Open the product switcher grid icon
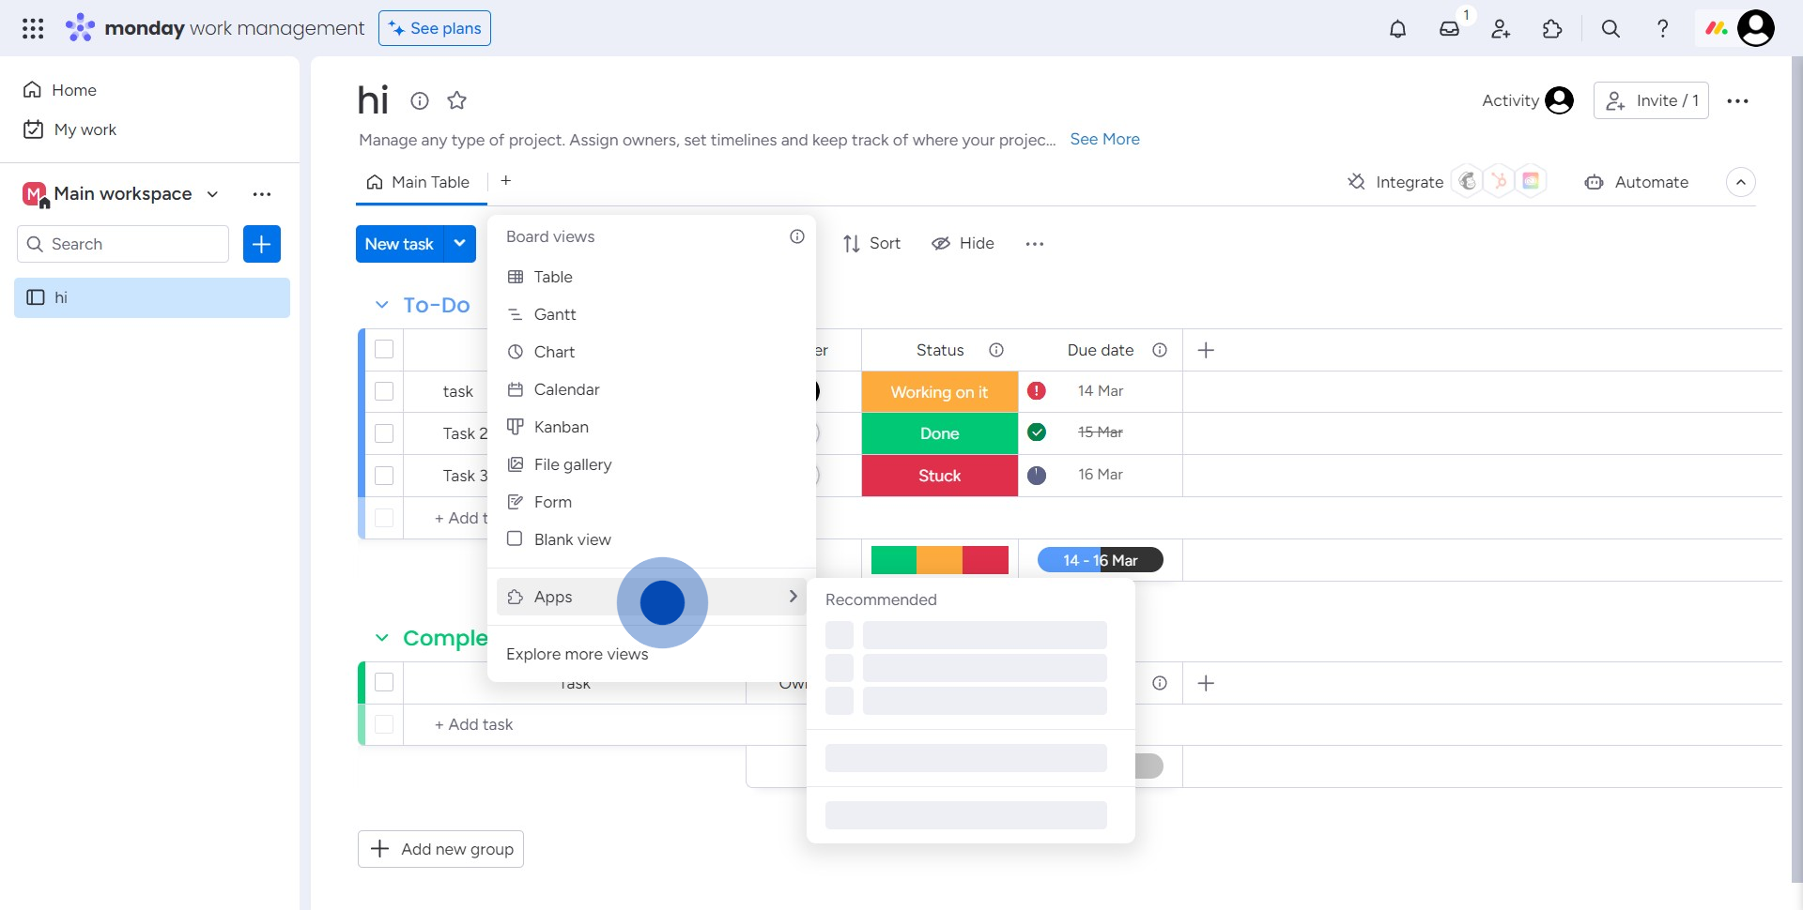This screenshot has height=910, width=1803. 33,29
